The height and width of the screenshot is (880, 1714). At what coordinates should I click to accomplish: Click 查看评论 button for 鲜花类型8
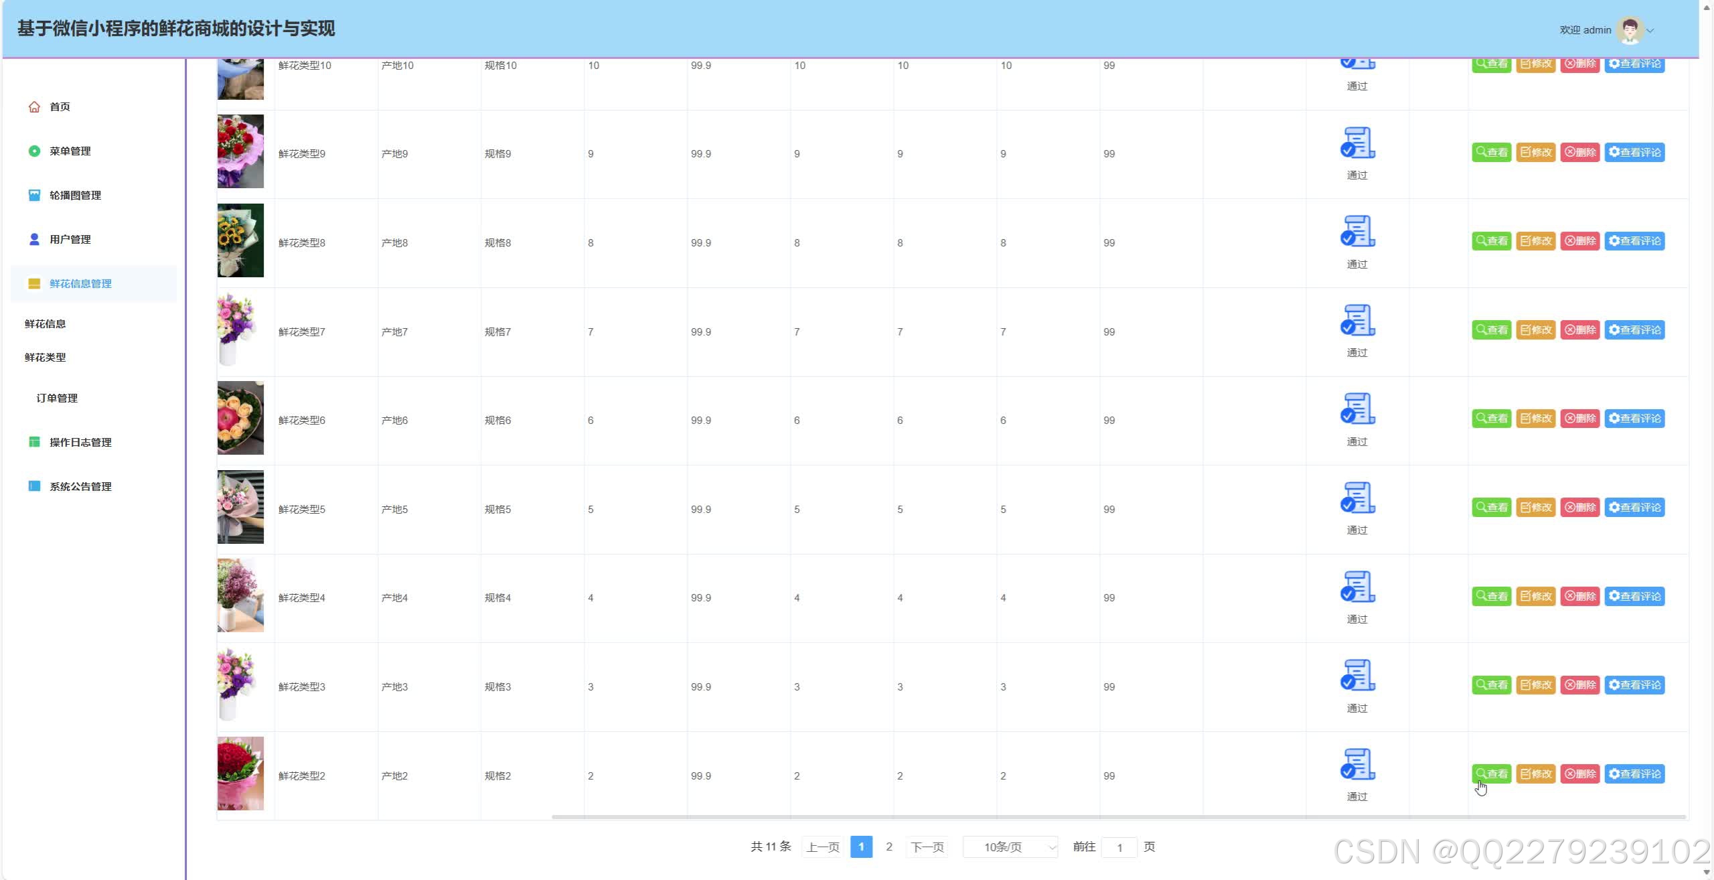(x=1634, y=241)
